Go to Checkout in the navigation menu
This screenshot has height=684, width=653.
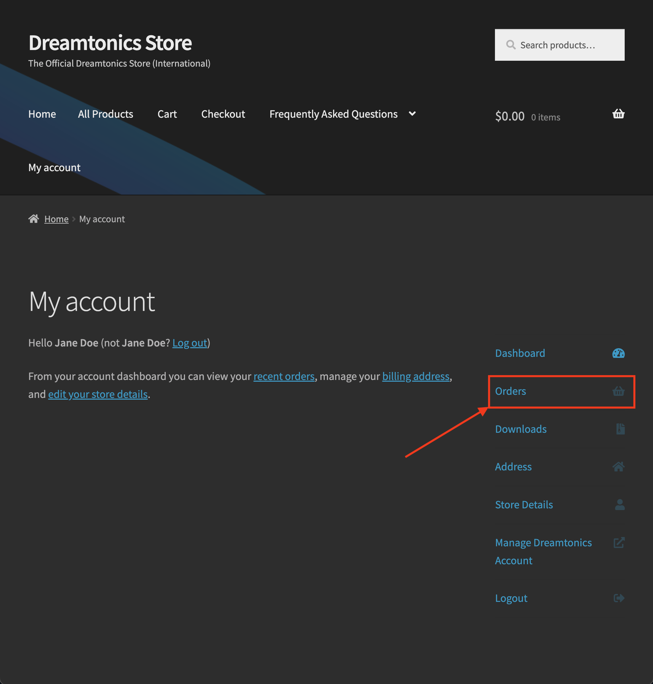(x=223, y=114)
